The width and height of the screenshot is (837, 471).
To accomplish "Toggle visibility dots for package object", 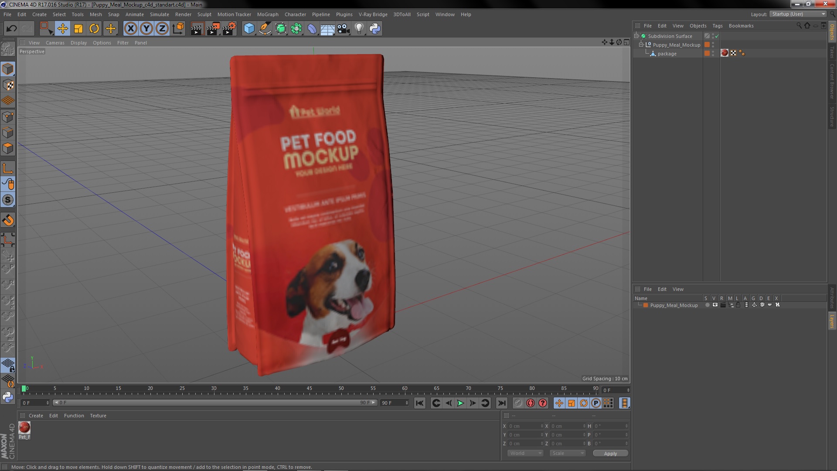I will click(x=713, y=53).
